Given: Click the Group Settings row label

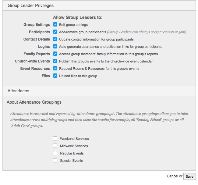Looking at the screenshot, I should point(37,25).
